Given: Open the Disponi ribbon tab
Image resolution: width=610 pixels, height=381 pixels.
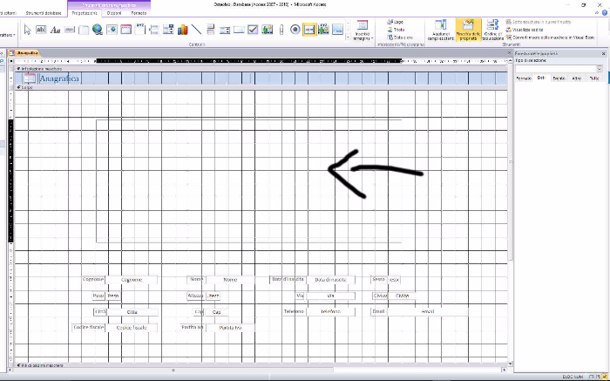Looking at the screenshot, I should [114, 13].
